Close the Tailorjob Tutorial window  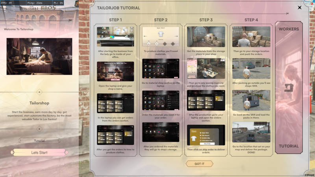[x=300, y=7]
